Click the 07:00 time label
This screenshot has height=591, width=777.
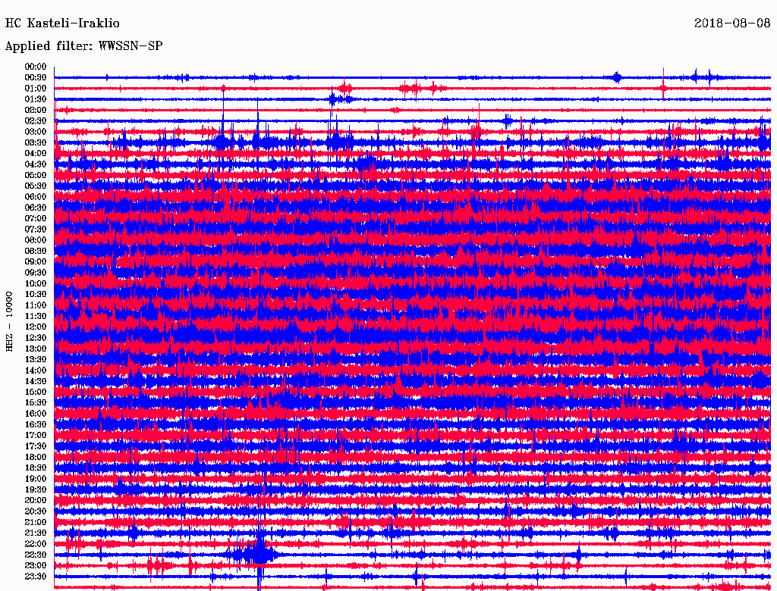pos(36,219)
